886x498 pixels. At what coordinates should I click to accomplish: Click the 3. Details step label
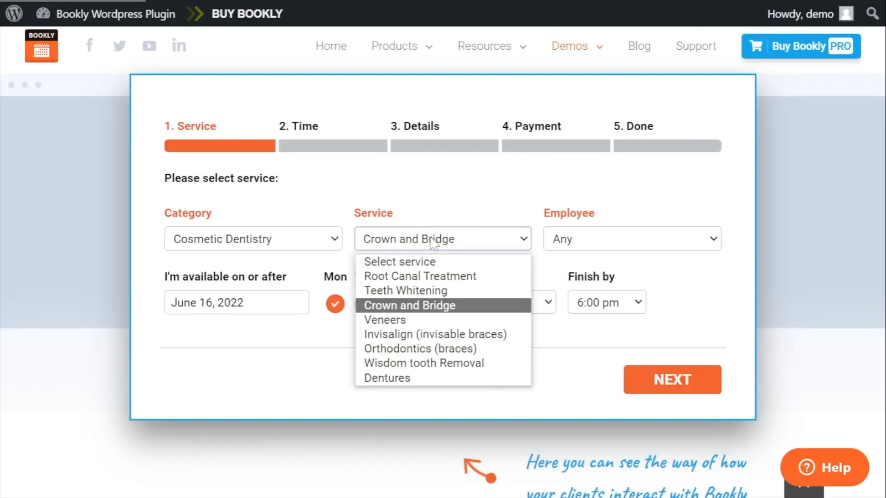pyautogui.click(x=415, y=126)
